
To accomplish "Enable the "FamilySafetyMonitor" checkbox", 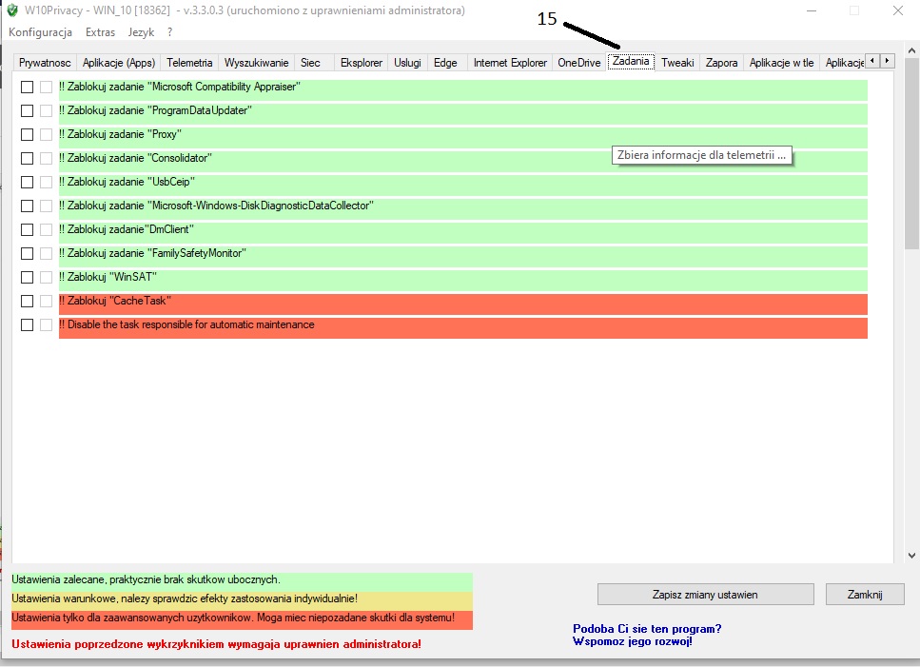I will click(27, 253).
